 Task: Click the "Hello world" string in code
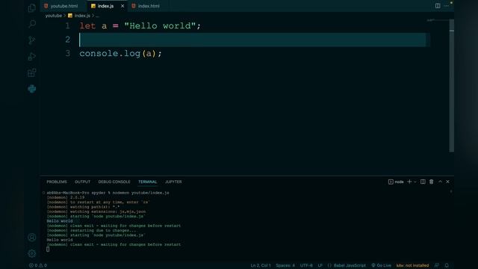(x=160, y=26)
